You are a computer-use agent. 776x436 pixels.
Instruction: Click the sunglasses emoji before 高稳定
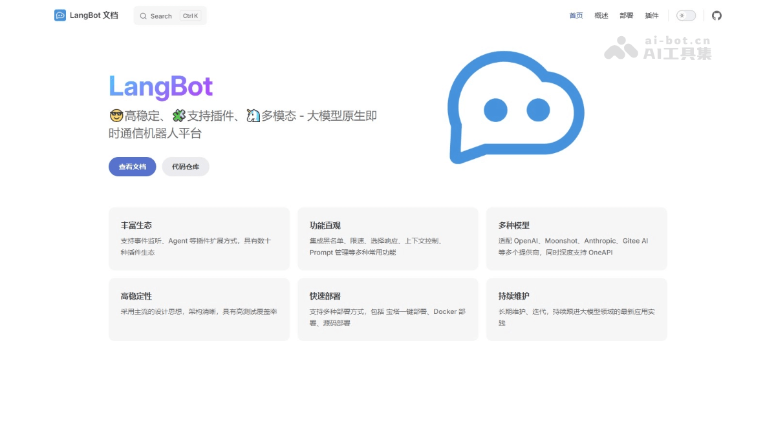point(115,116)
